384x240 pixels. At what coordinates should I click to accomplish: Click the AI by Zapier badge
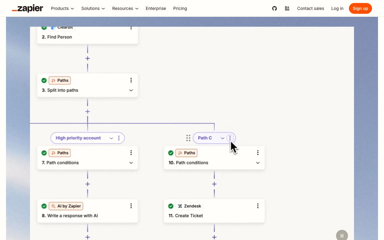click(x=66, y=206)
